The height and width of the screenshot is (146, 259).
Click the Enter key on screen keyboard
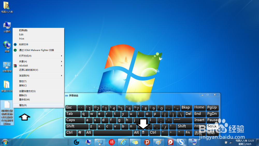point(183,120)
